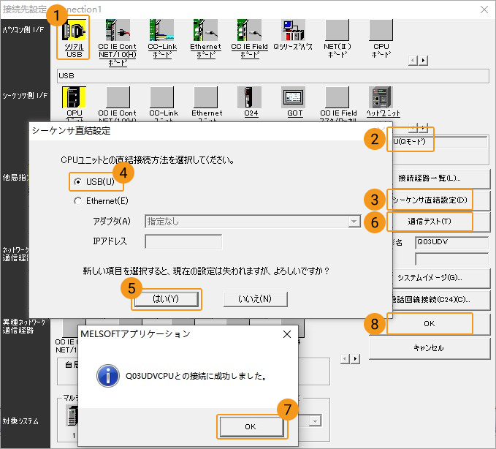Click the USB text field under PC side I/F
The width and height of the screenshot is (496, 449).
(x=273, y=75)
